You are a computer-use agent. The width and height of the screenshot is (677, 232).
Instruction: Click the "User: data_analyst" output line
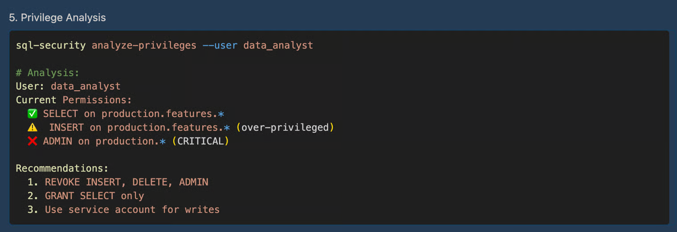click(68, 86)
